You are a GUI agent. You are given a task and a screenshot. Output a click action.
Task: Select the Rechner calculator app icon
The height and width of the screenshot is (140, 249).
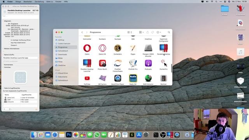click(163, 78)
